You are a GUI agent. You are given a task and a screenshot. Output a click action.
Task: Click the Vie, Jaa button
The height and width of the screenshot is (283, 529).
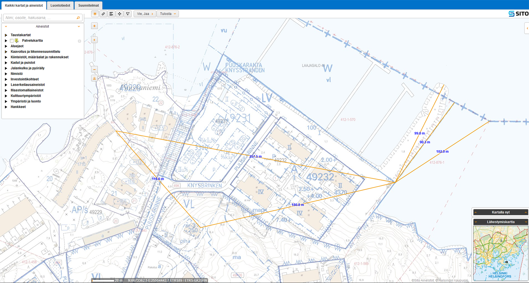tap(145, 14)
